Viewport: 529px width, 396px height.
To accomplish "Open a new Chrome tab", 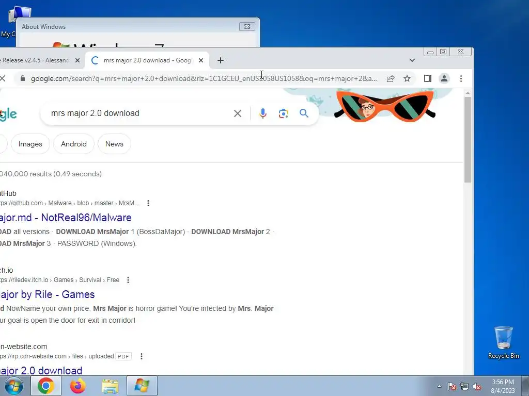I will pyautogui.click(x=220, y=60).
